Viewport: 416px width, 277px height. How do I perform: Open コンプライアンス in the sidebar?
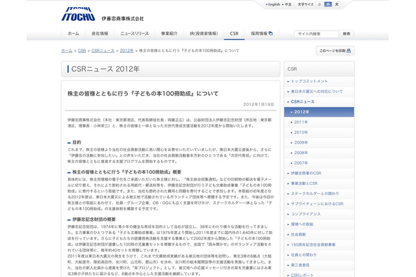[x=319, y=214]
